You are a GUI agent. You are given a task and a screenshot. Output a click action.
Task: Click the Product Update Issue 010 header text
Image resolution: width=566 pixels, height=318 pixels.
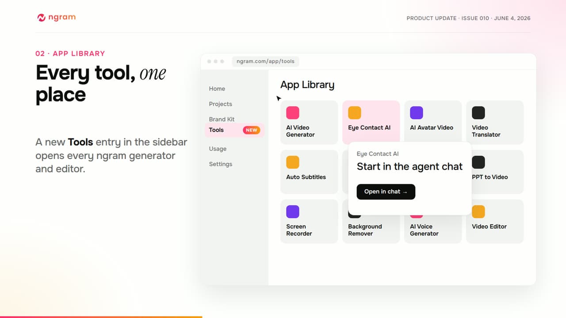(468, 18)
